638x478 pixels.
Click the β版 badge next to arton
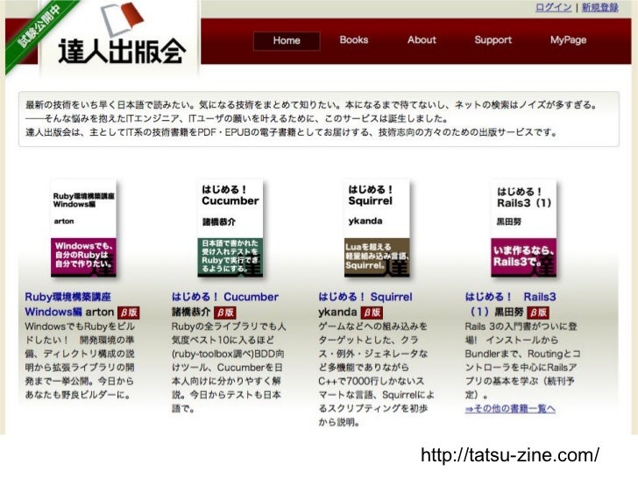point(129,313)
